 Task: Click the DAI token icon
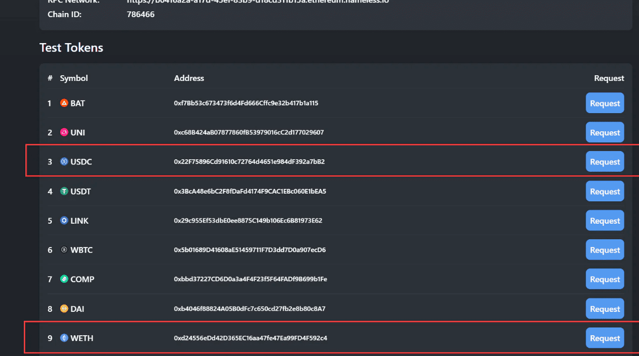[x=63, y=308]
